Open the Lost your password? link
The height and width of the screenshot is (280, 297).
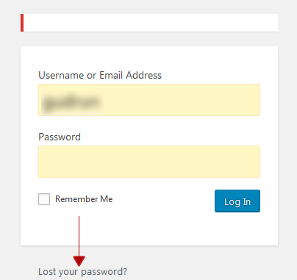(82, 272)
